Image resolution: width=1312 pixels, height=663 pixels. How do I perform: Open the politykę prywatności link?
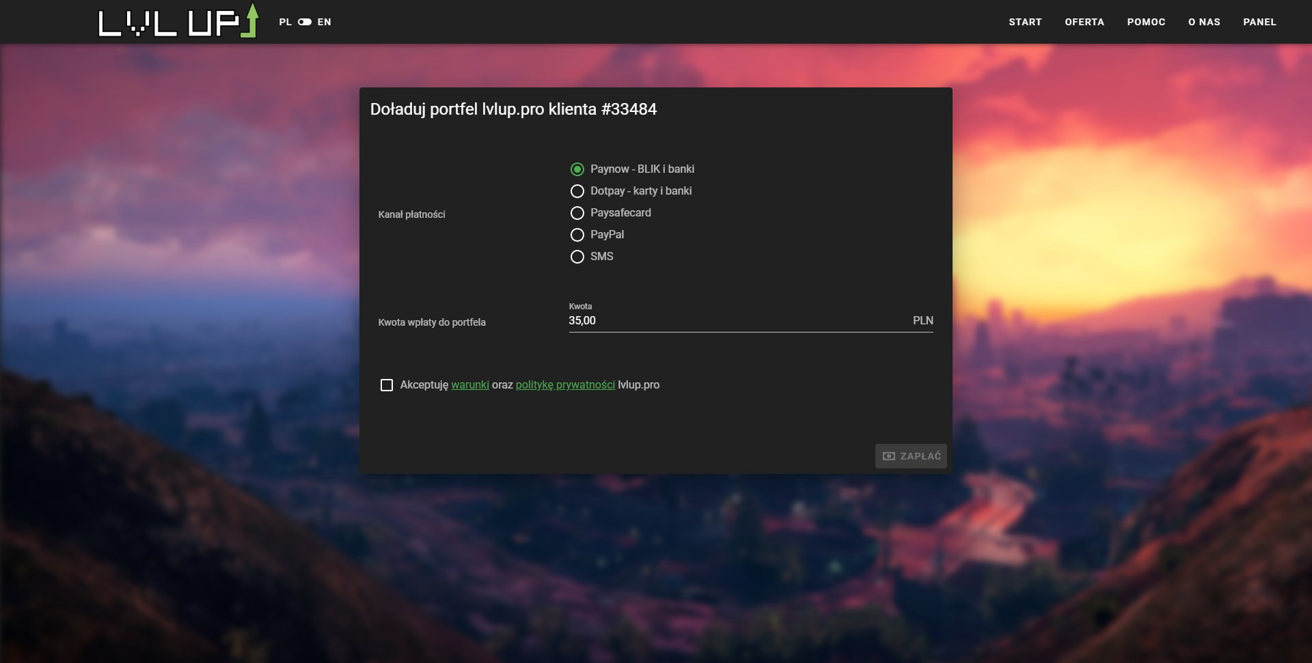point(565,385)
